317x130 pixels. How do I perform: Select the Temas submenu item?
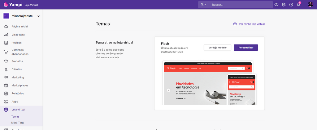coord(15,117)
